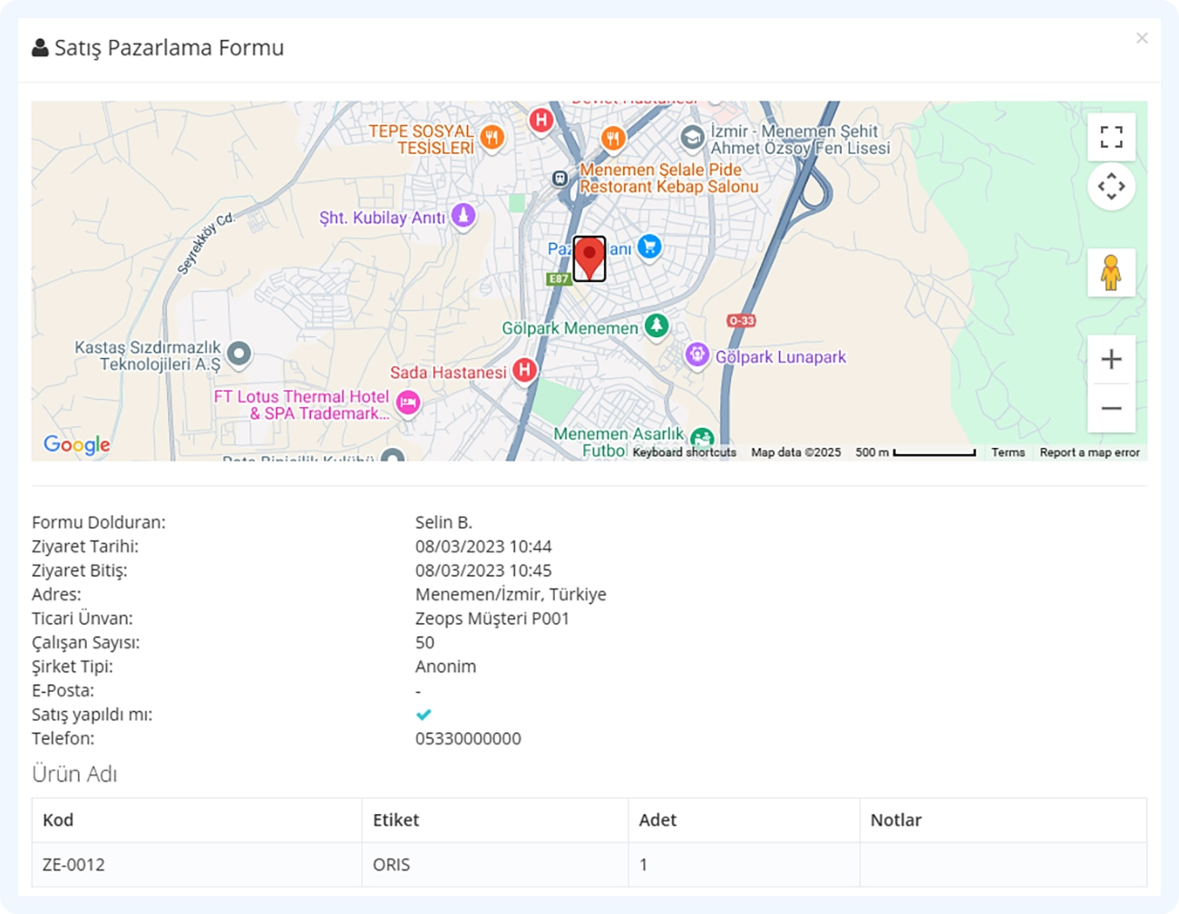The height and width of the screenshot is (914, 1179).
Task: Click employee count value 50
Action: click(x=424, y=642)
